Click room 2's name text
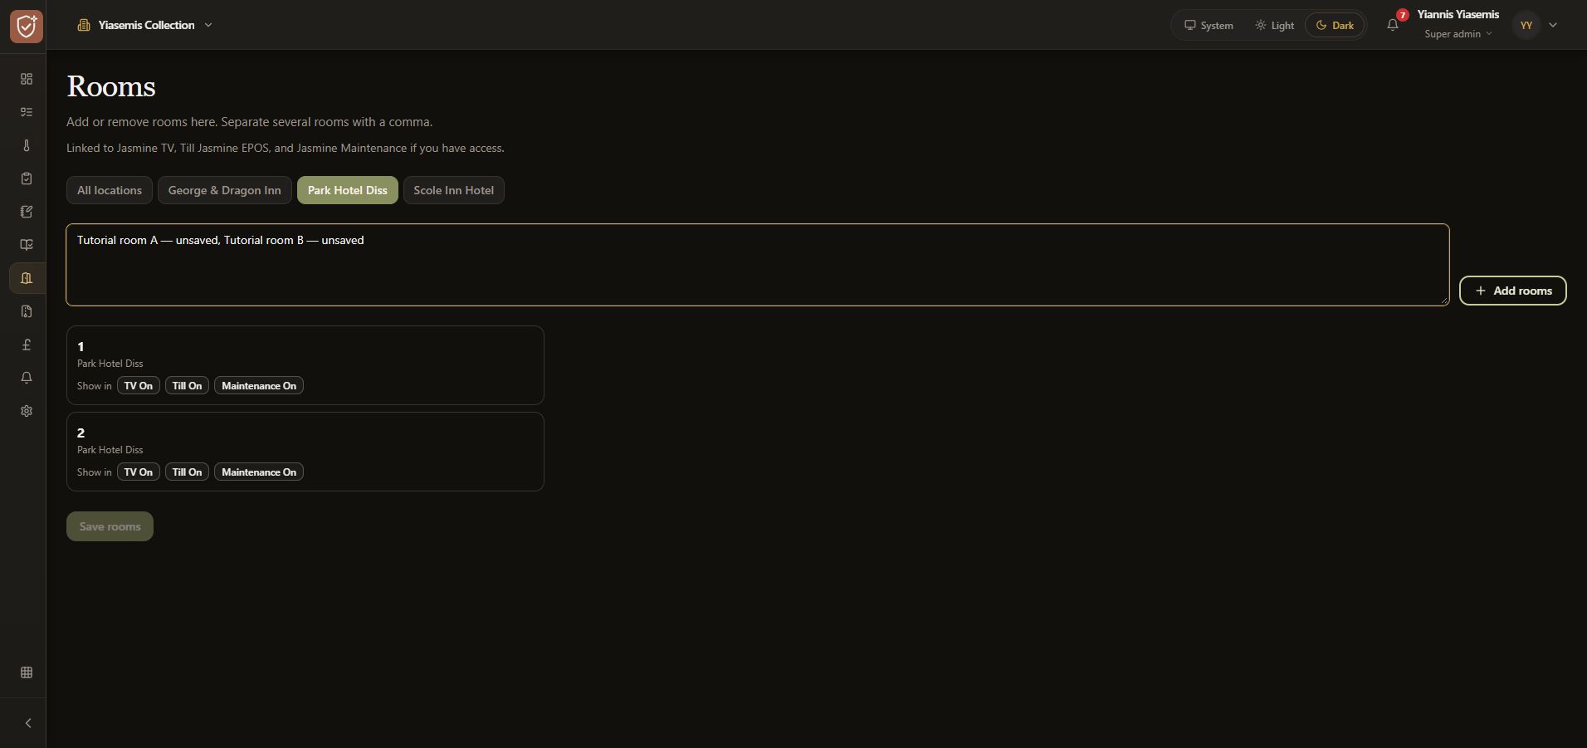1587x748 pixels. (81, 433)
